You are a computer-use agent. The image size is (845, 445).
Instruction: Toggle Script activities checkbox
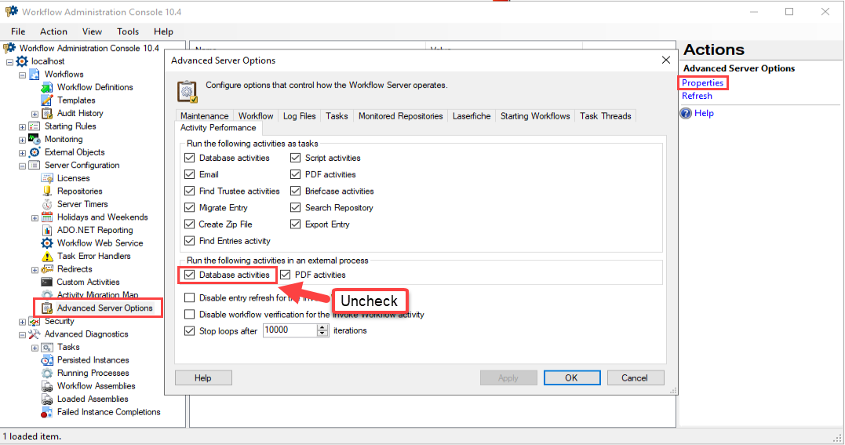tap(295, 158)
